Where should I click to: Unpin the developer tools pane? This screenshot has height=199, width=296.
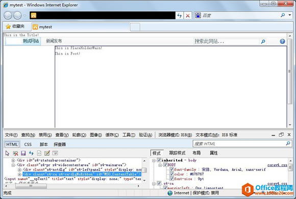[281, 135]
